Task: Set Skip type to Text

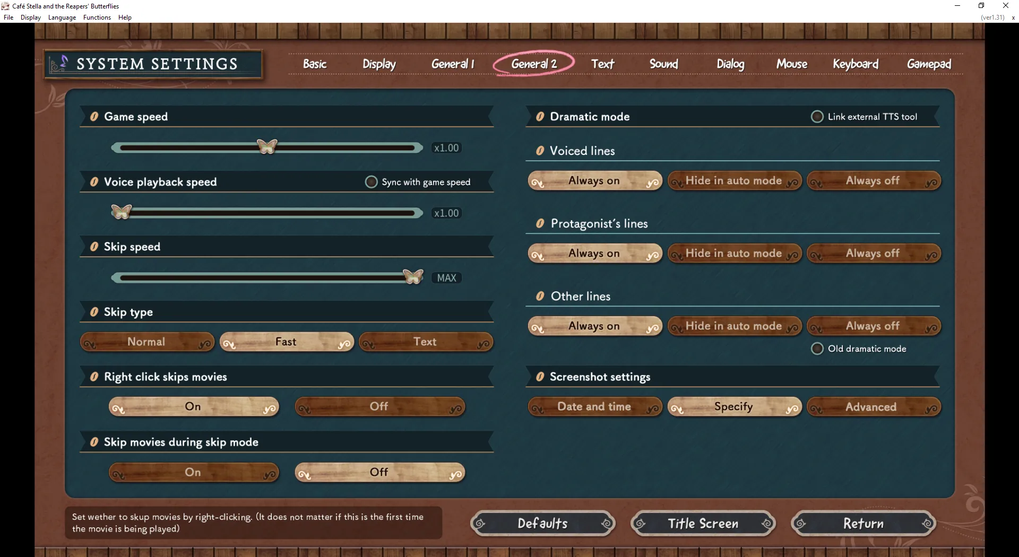Action: point(426,342)
